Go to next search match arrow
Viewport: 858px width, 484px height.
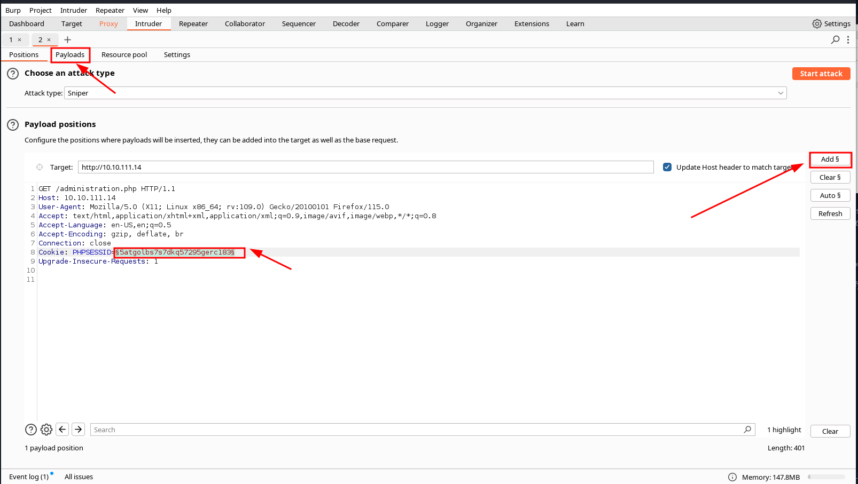tap(78, 430)
